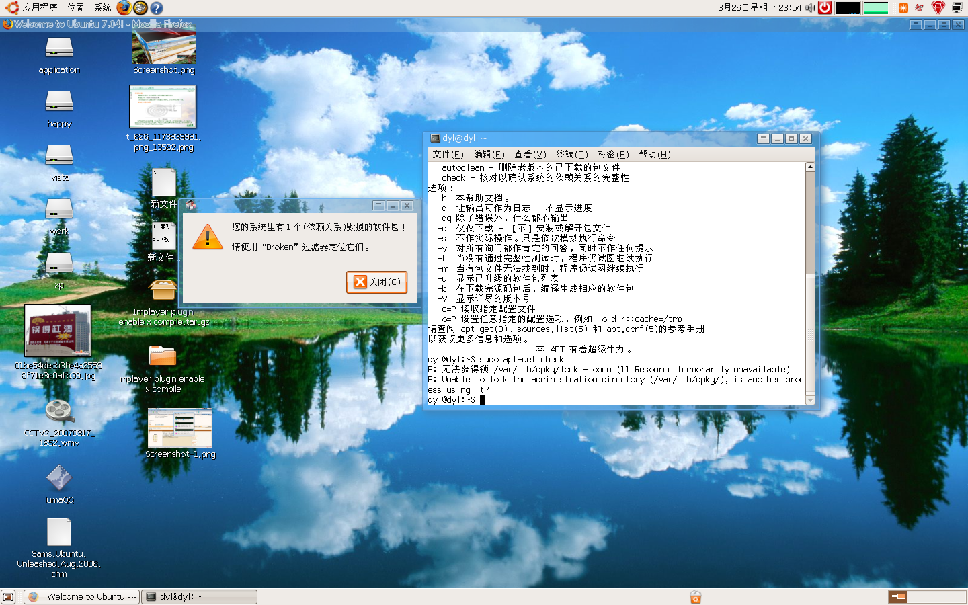Click terminal scrollbar down arrow
968x605 pixels.
810,400
